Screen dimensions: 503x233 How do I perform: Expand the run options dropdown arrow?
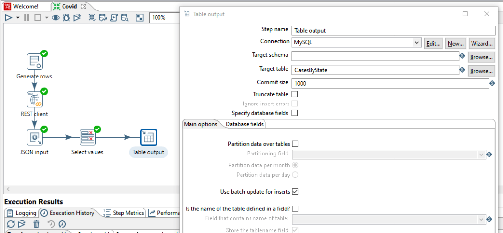18,18
